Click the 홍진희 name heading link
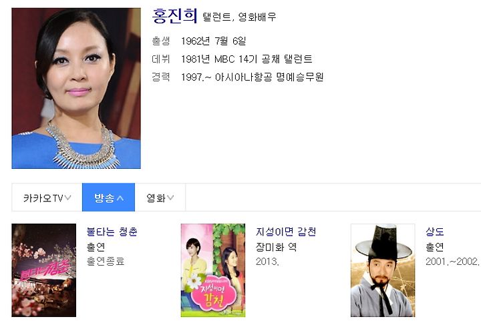This screenshot has height=321, width=481. (174, 15)
